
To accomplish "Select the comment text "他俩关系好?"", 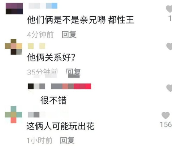I will click(51, 57).
